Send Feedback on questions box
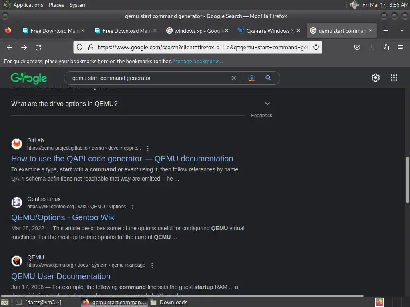 pyautogui.click(x=261, y=116)
